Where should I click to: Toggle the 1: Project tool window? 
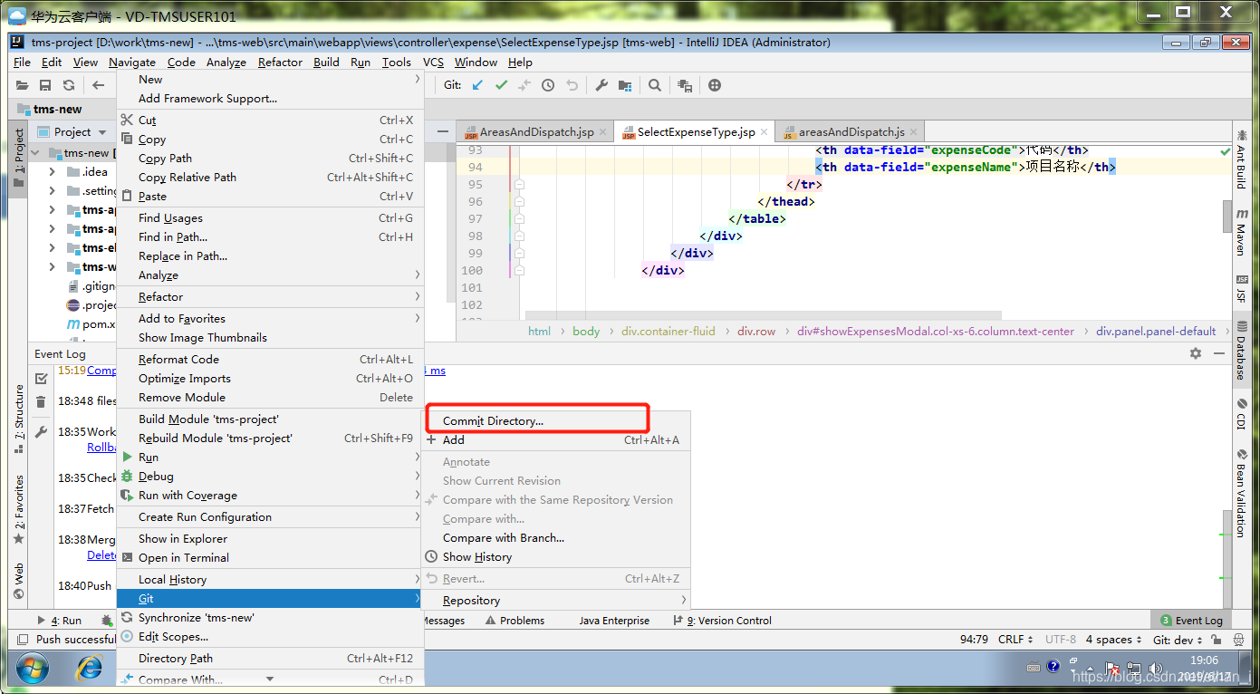tap(19, 159)
